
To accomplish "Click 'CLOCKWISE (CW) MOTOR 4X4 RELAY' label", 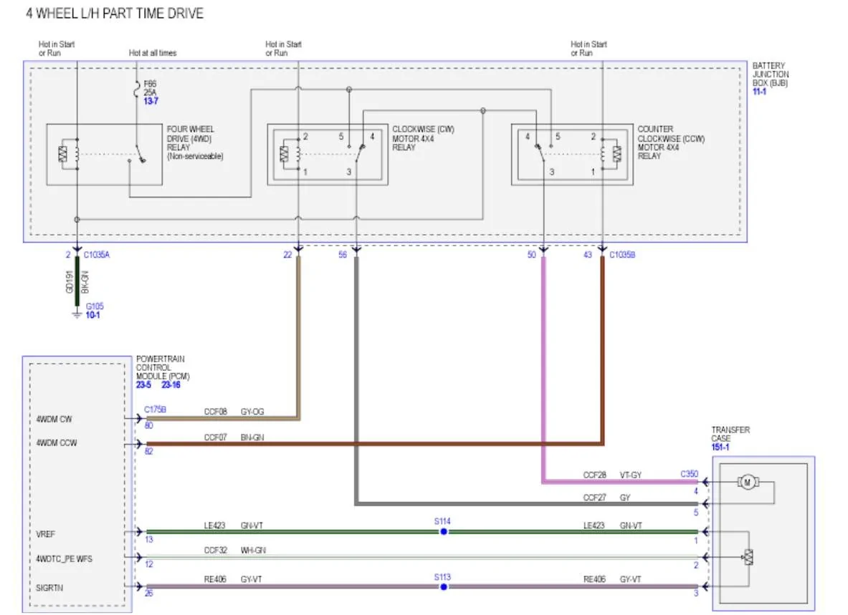I will [x=424, y=138].
